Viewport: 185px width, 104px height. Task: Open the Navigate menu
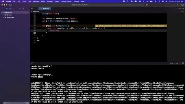point(36,1)
